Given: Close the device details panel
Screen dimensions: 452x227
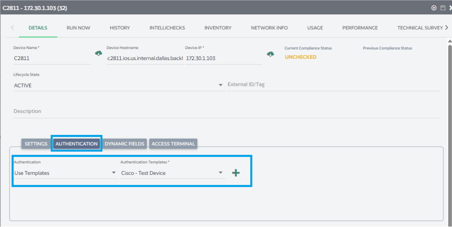Looking at the screenshot, I should tap(450, 8).
